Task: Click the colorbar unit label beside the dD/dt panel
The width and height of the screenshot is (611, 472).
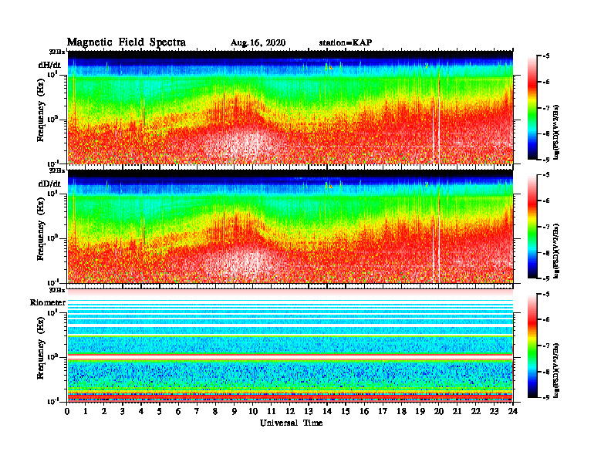Action: (556, 251)
